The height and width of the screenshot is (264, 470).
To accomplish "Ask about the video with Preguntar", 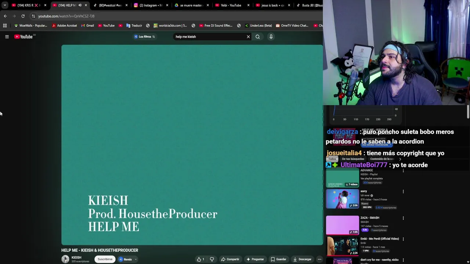I will (x=255, y=259).
